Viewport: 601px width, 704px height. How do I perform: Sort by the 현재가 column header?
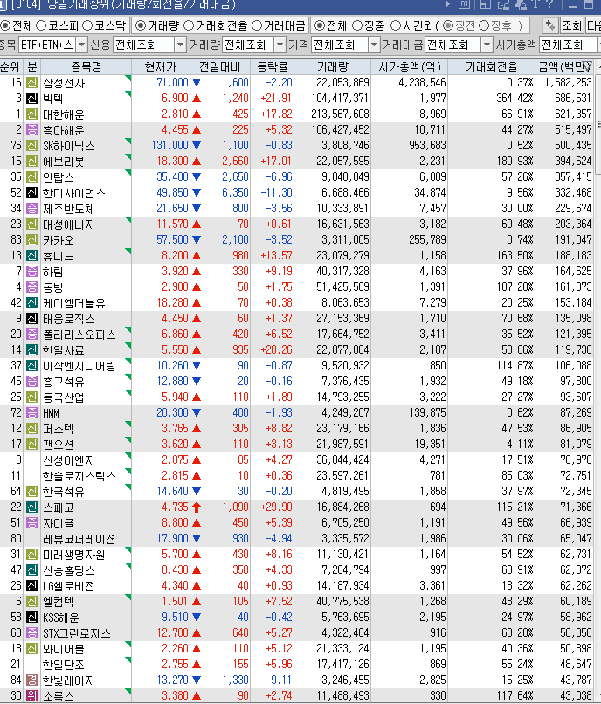(x=161, y=67)
